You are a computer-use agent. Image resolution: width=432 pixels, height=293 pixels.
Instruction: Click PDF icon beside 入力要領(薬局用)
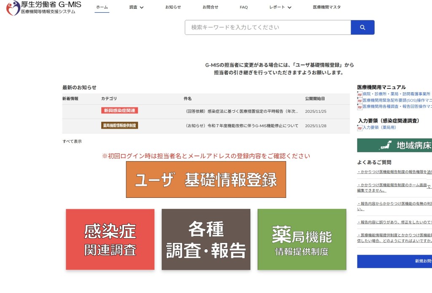(x=360, y=128)
